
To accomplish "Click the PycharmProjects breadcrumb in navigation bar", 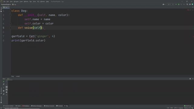I will pyautogui.click(x=6, y=5).
